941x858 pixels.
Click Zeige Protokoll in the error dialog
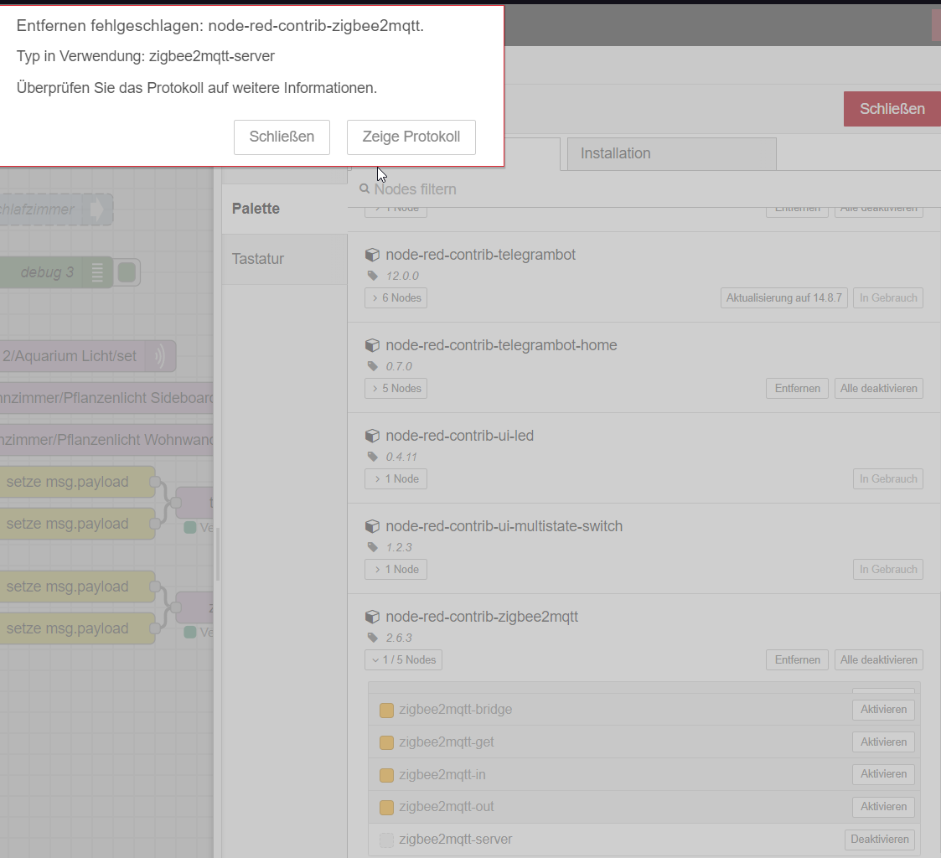point(411,137)
